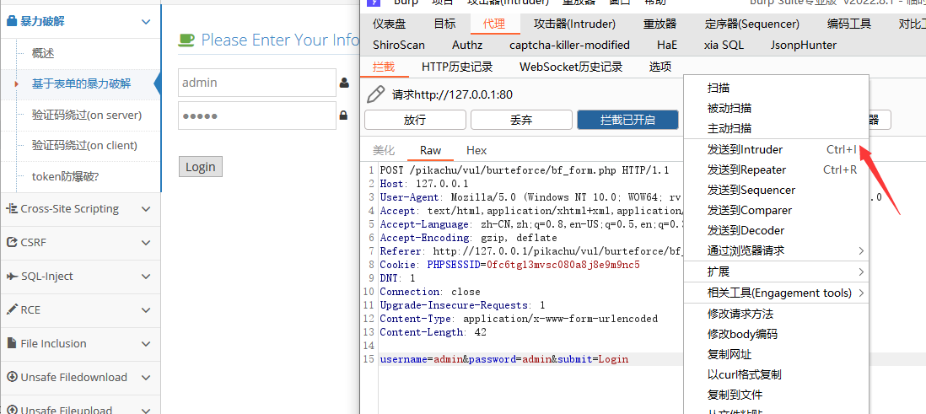Open 相关工具 Engagement tools submenu

point(776,293)
